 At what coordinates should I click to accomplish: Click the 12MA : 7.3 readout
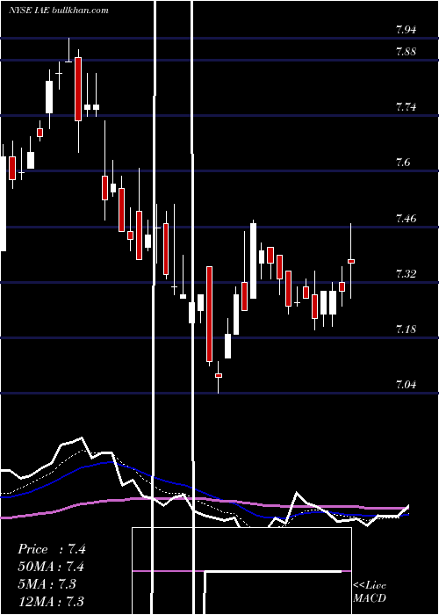[x=52, y=601]
